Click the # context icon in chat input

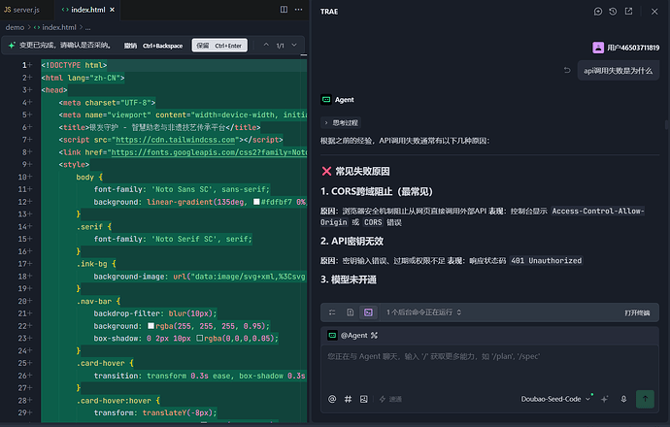click(x=348, y=399)
